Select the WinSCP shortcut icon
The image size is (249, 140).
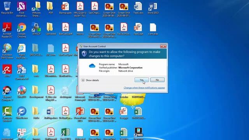click(36, 29)
